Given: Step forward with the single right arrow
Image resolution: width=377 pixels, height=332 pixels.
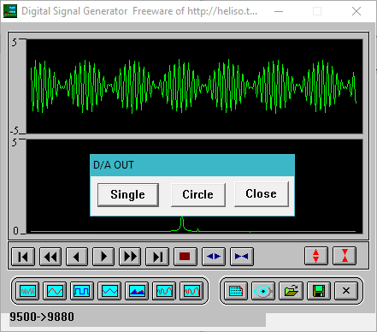Looking at the screenshot, I should (x=103, y=257).
